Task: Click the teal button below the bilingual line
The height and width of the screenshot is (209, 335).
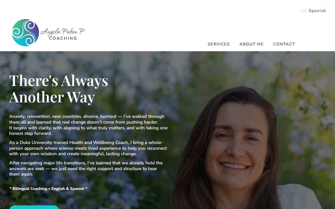Action: click(34, 207)
